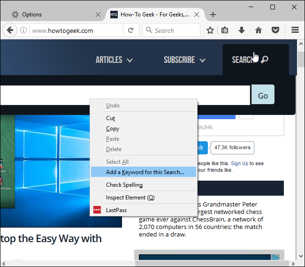The image size is (305, 267).
Task: Choose Select All from context menu
Action: pos(144,162)
